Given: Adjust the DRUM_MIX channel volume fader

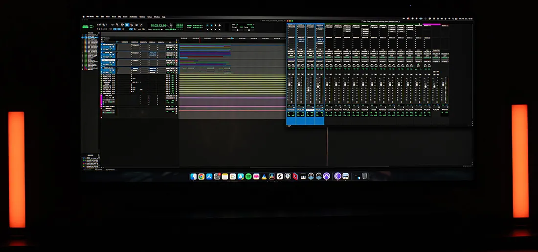Looking at the screenshot, I should [299, 84].
